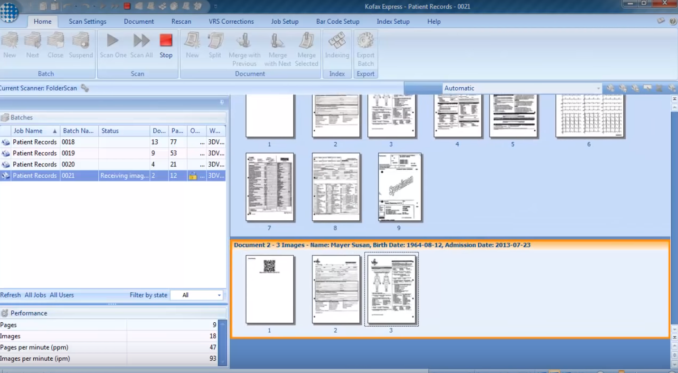Click the Refresh link
Viewport: 678px width, 373px height.
[10, 295]
